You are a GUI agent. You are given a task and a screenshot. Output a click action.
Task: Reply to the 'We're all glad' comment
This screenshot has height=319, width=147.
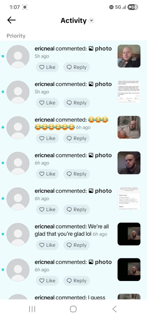[76, 245]
